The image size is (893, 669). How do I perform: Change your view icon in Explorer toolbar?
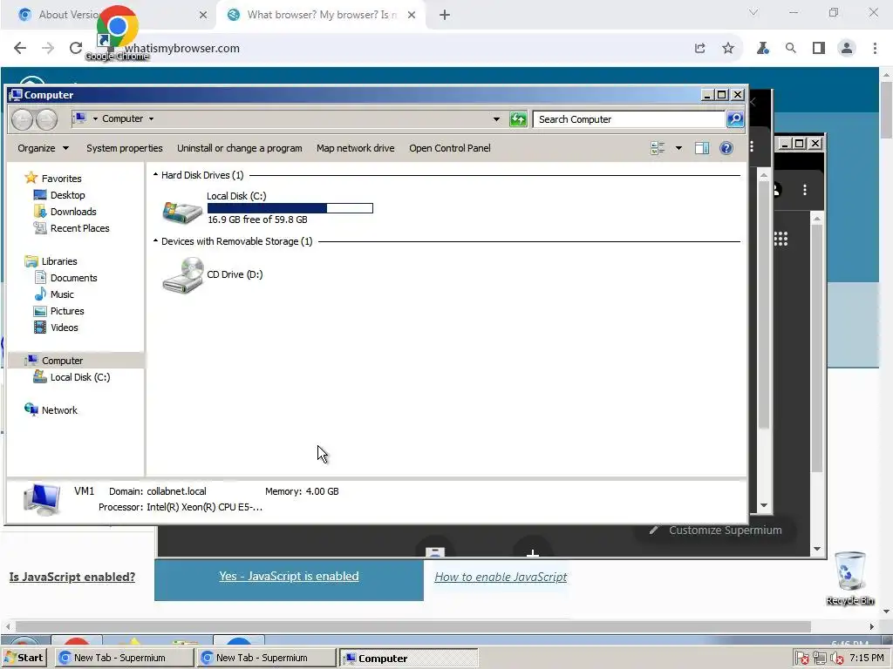tap(658, 148)
